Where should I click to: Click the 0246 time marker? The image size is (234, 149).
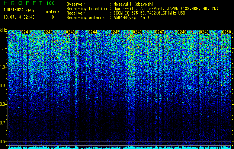click(x=137, y=32)
